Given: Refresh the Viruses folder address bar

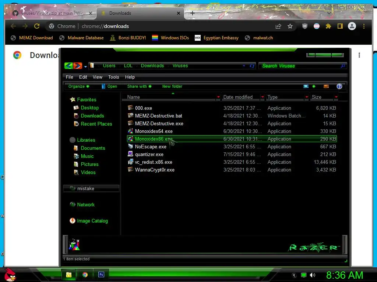Looking at the screenshot, I should [x=252, y=66].
